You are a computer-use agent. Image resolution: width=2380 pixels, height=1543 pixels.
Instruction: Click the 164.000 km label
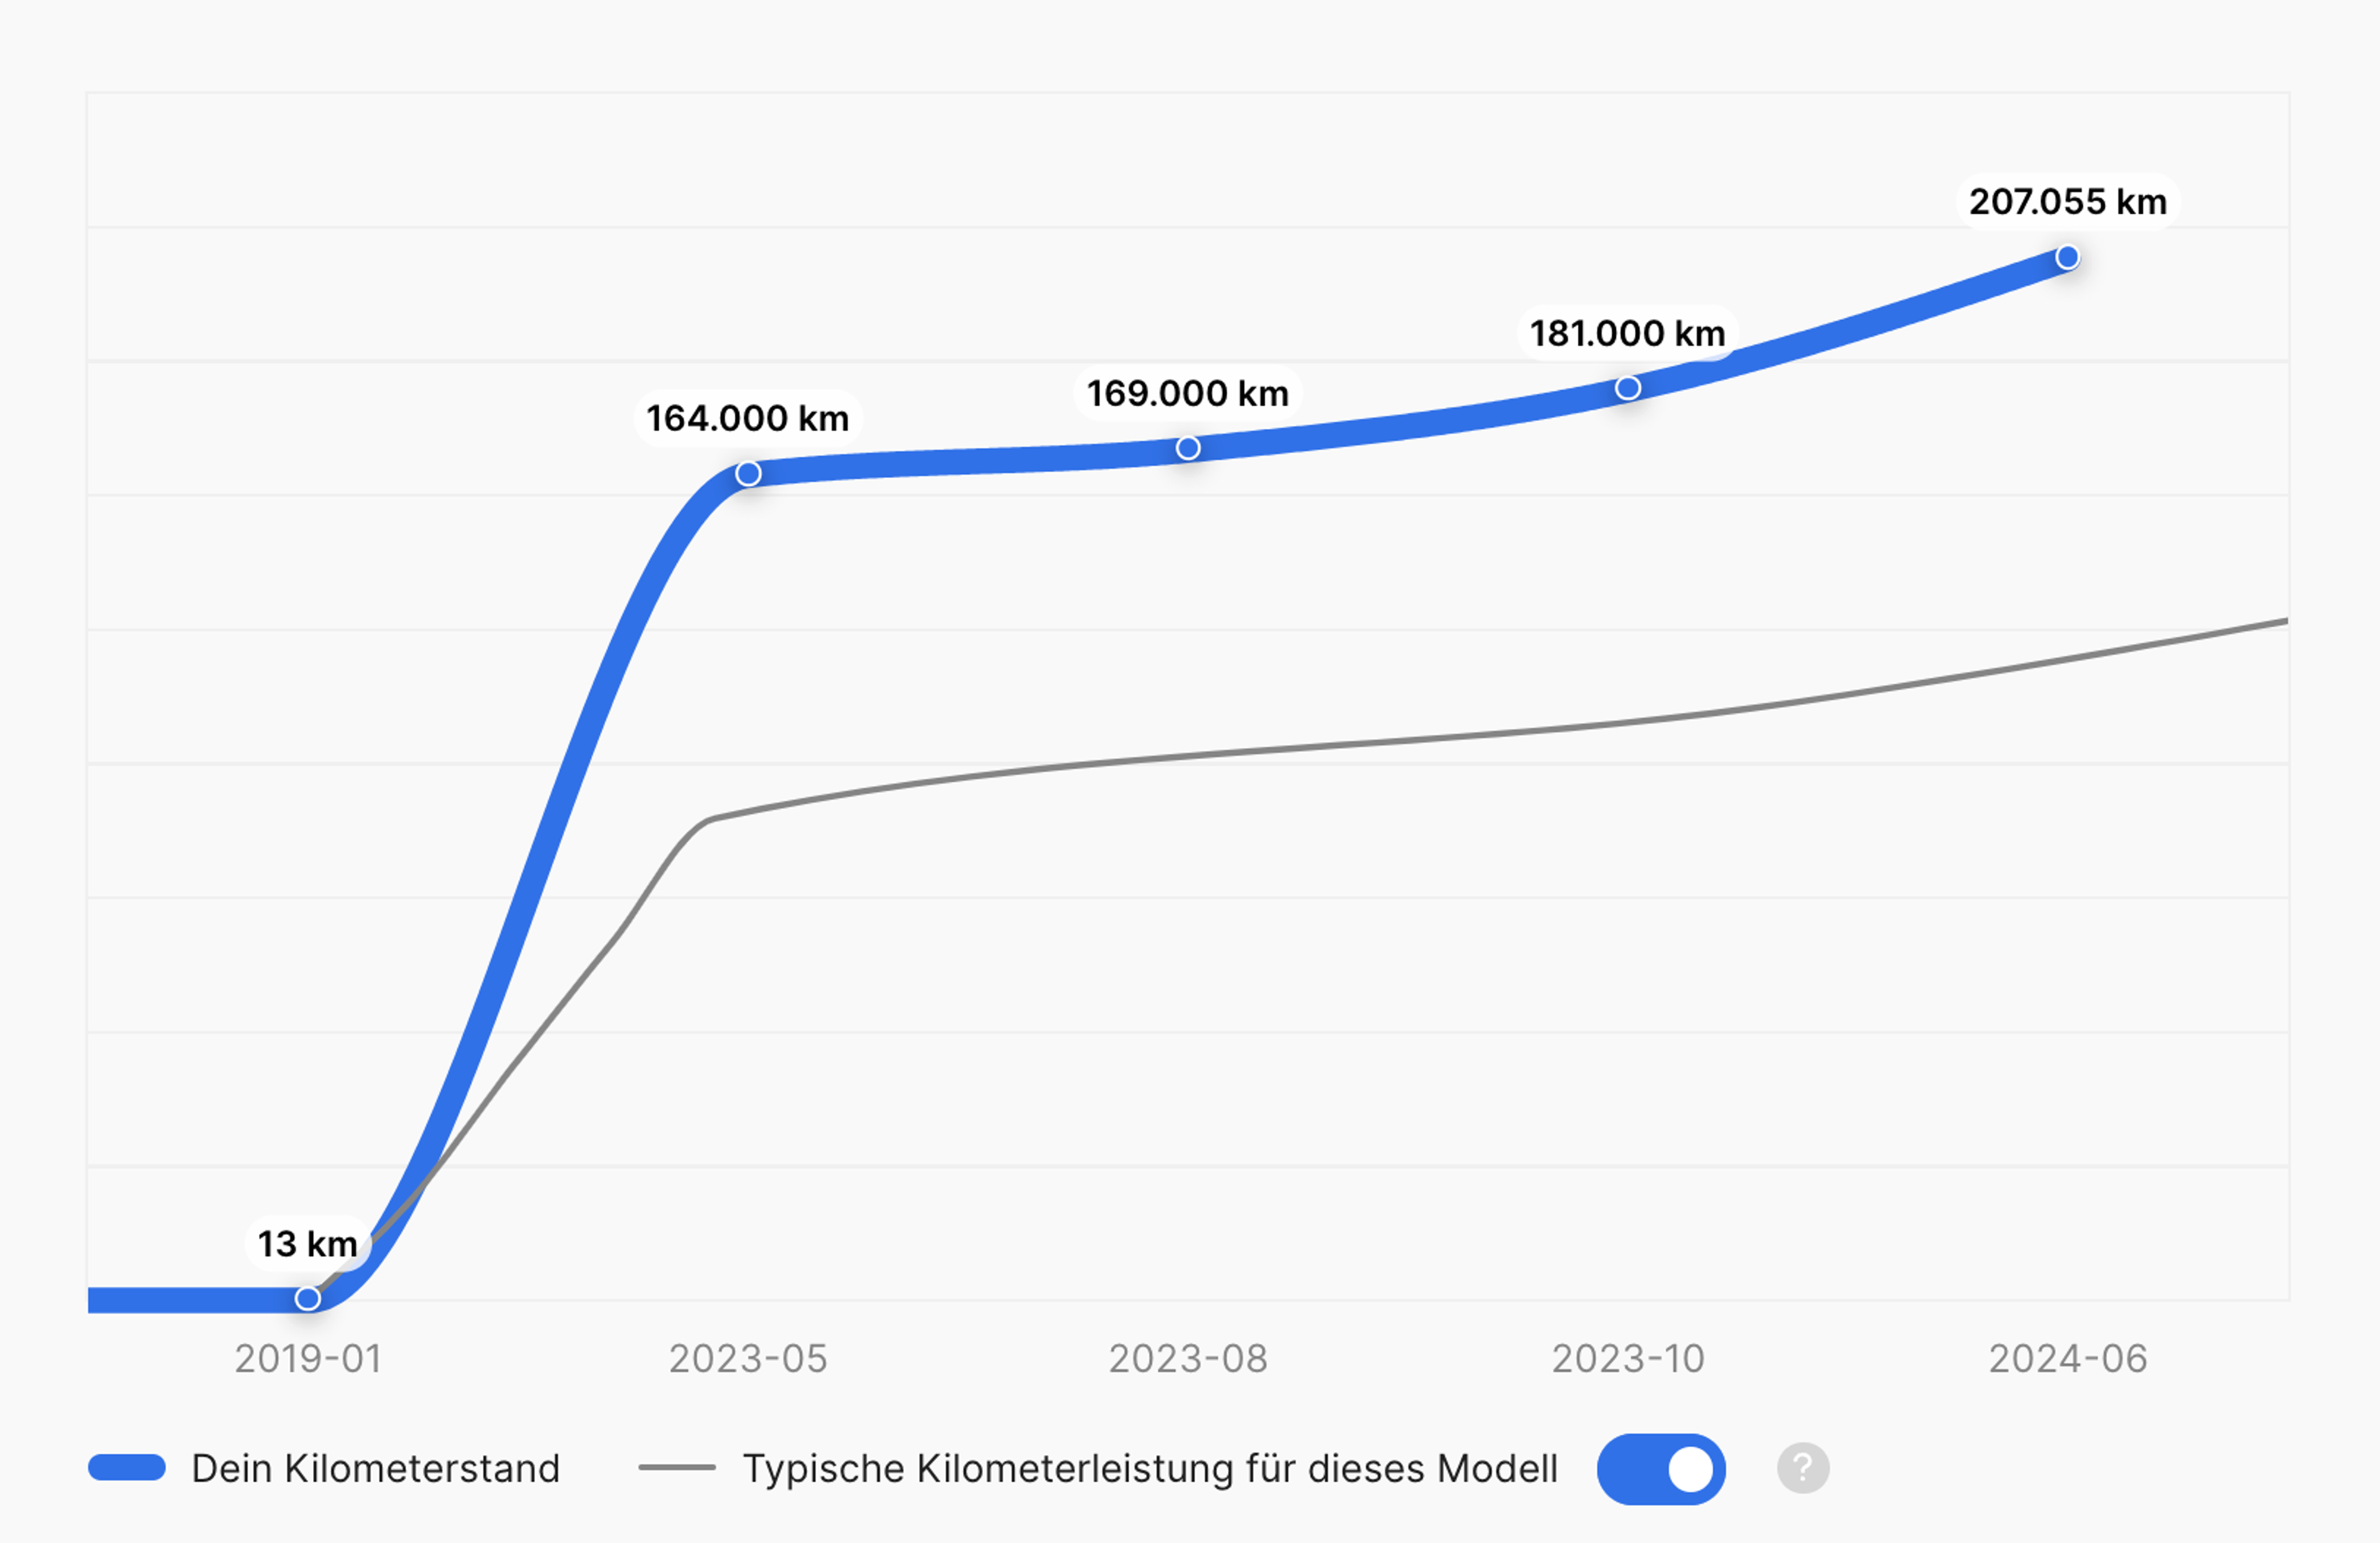click(748, 418)
